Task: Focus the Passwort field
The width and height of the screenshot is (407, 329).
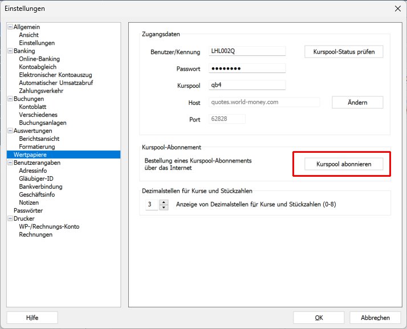Action: 246,68
